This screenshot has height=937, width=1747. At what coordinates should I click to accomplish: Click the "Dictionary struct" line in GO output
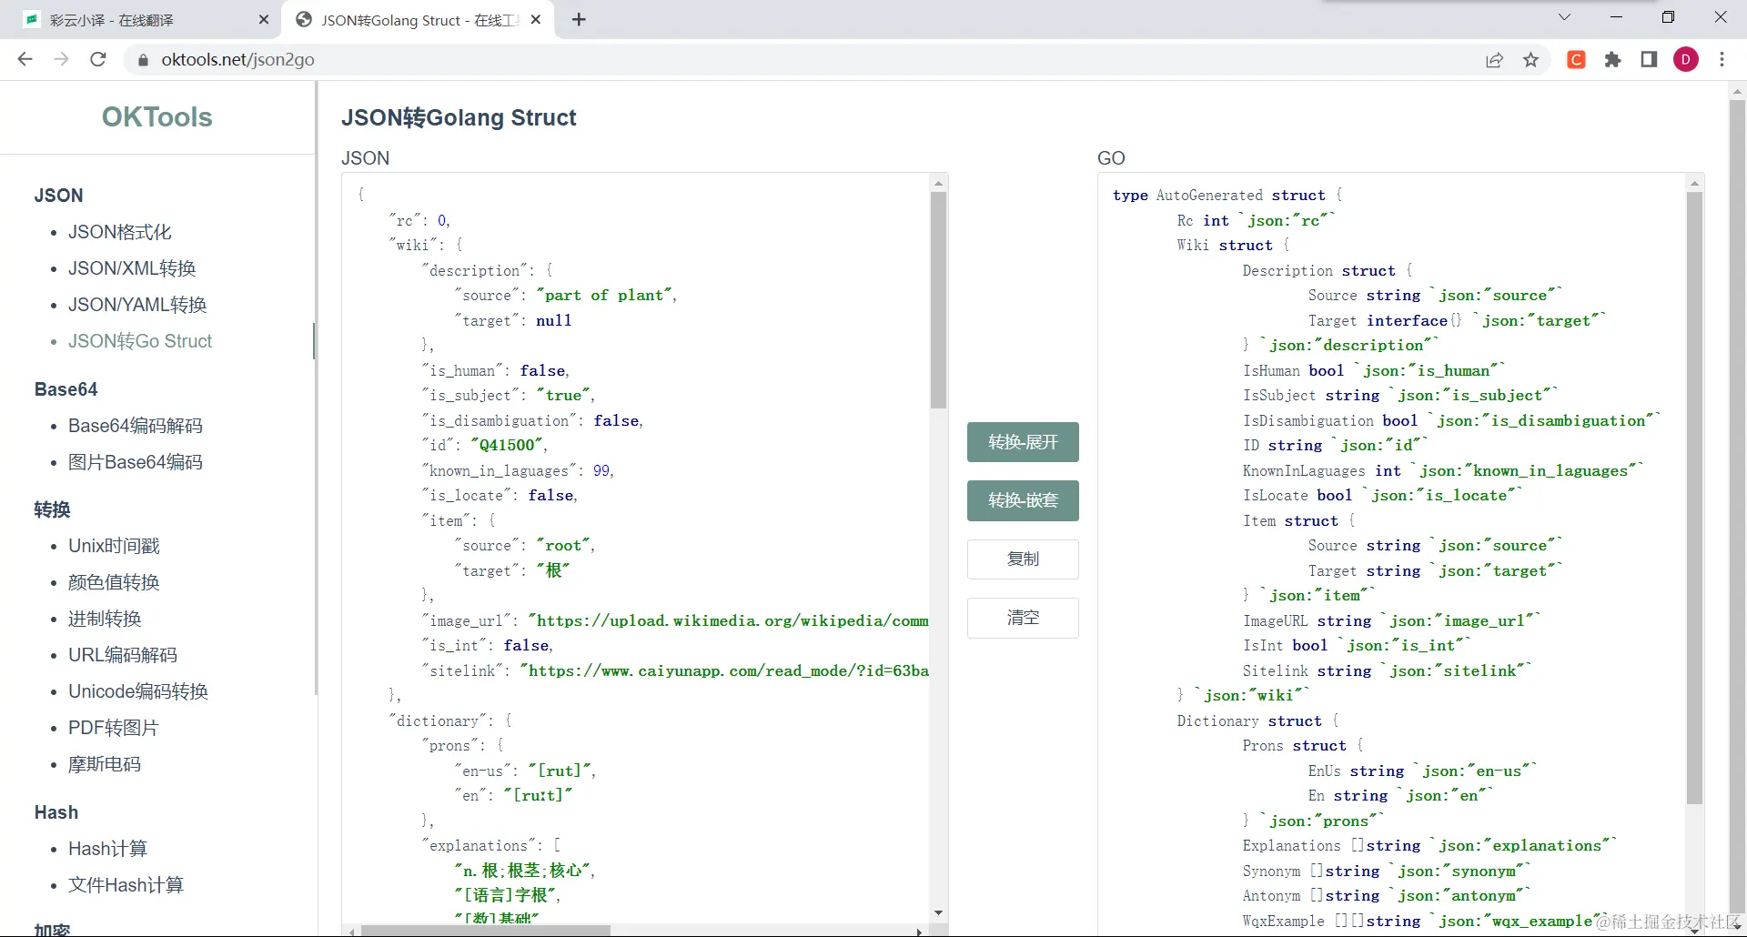(x=1257, y=720)
